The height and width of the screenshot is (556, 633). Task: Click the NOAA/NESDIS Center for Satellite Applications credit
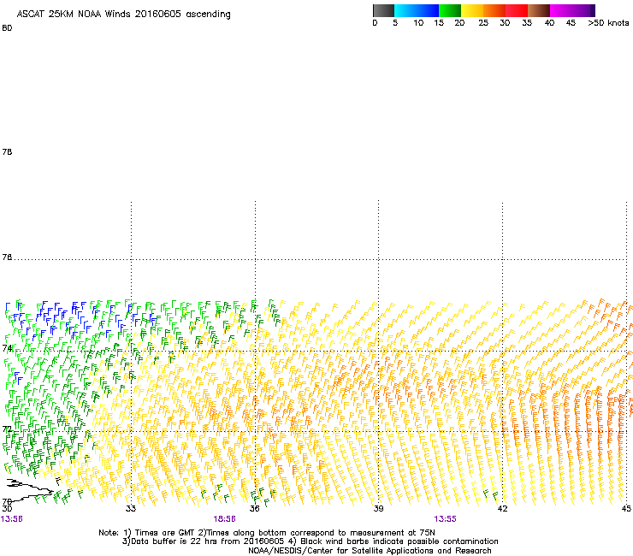click(370, 551)
